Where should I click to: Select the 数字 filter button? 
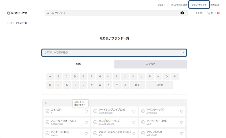pos(137,85)
